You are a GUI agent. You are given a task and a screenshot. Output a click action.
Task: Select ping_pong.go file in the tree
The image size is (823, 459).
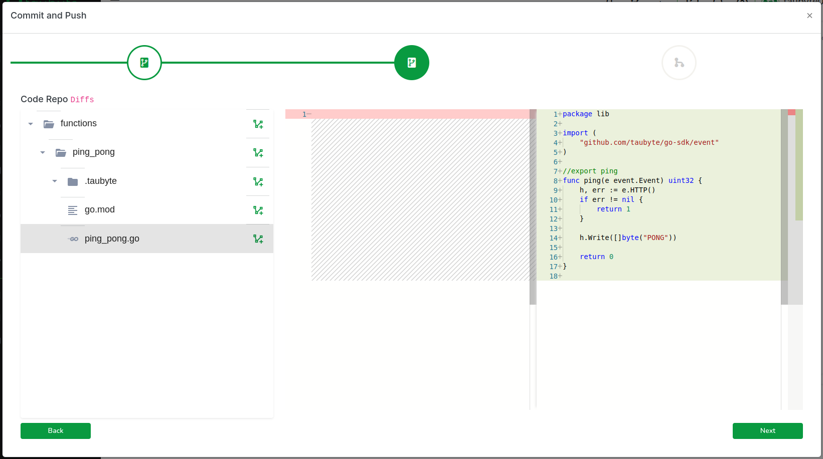click(112, 239)
